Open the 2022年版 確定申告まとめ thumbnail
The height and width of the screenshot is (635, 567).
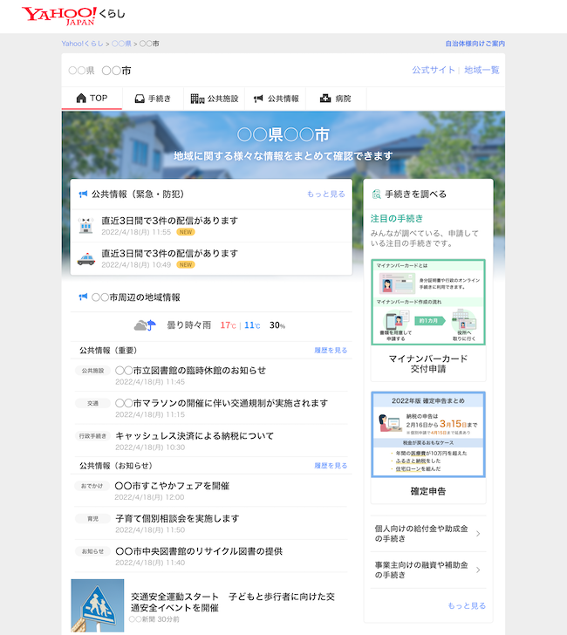click(x=428, y=434)
